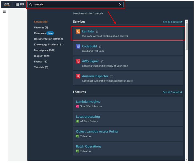Open the Lambda service link

coord(88,31)
